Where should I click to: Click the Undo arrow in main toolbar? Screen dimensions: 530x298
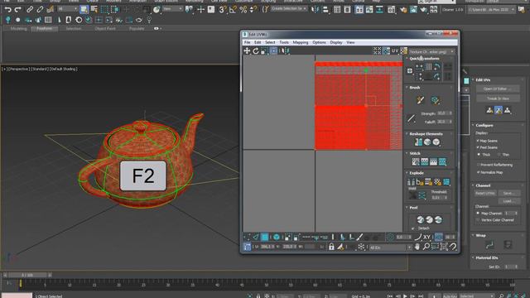pyautogui.click(x=8, y=9)
